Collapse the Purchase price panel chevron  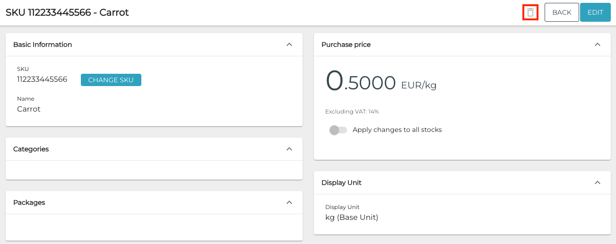click(x=597, y=44)
